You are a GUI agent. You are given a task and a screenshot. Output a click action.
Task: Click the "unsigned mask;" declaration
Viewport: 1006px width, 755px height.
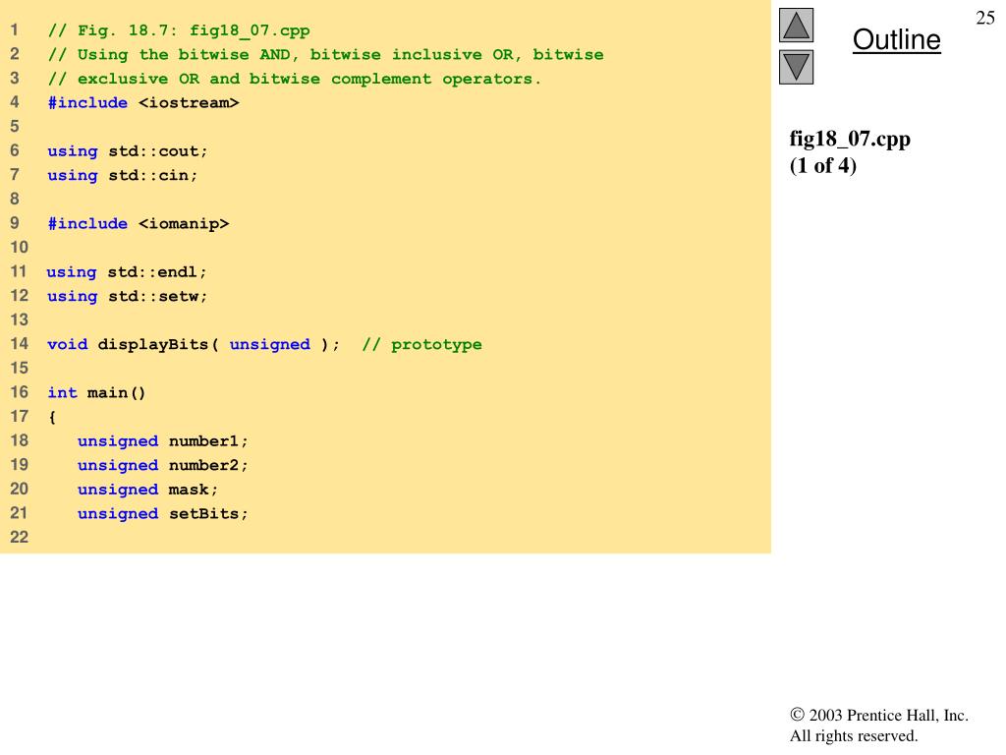(147, 490)
